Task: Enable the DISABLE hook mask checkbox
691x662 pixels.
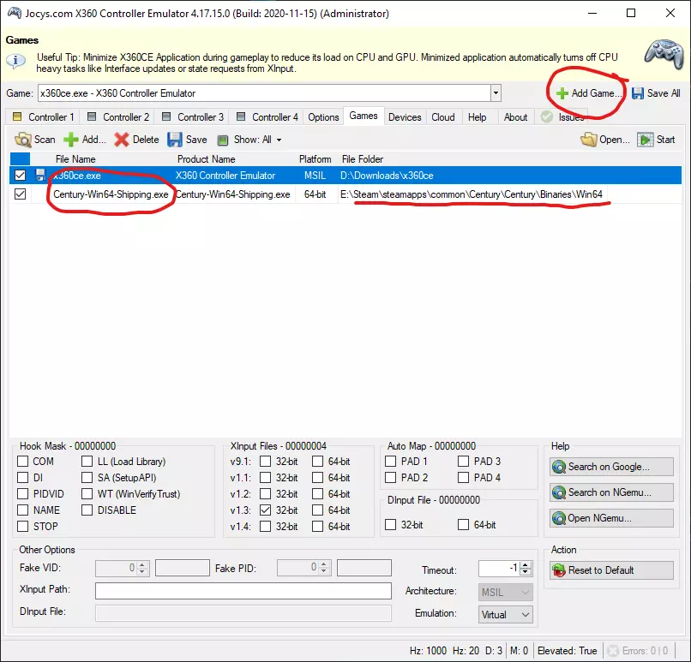Action: pos(87,510)
